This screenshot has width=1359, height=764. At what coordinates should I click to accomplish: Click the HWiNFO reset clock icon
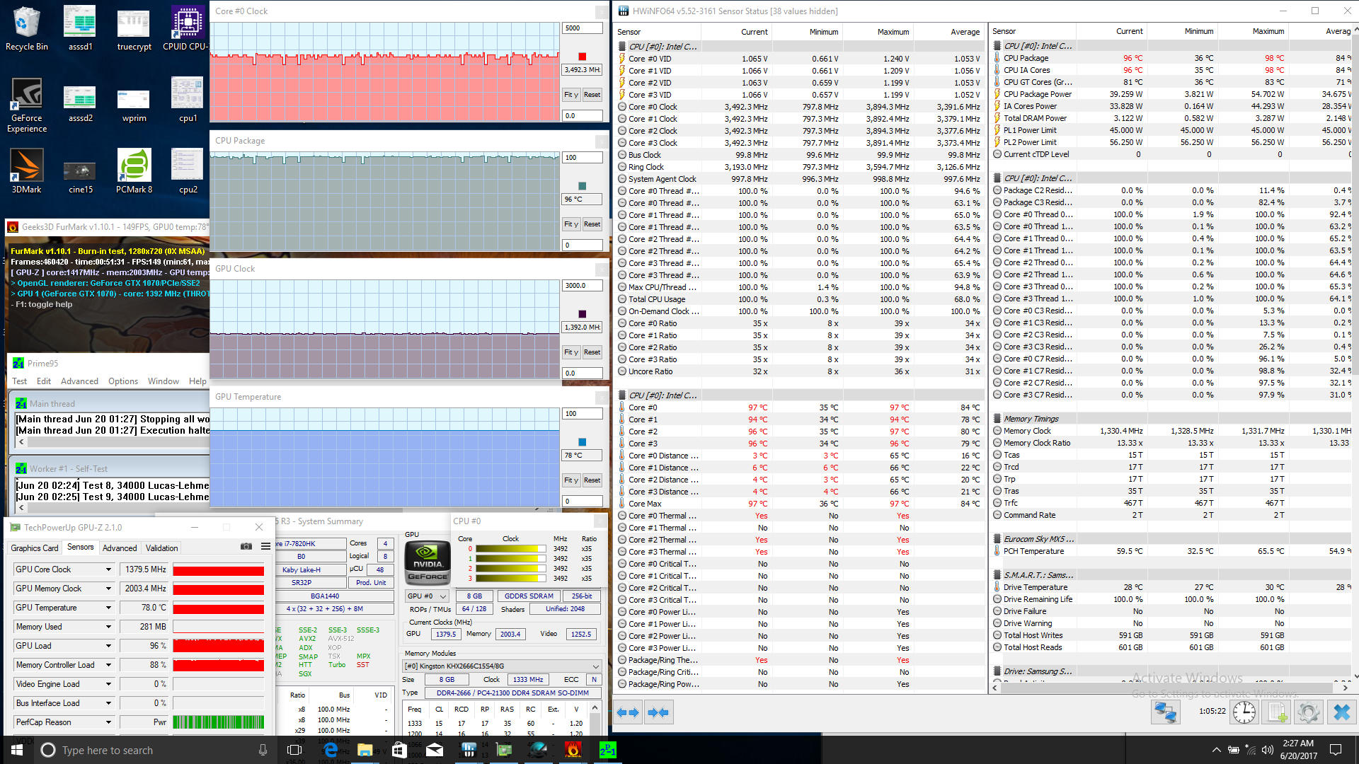click(x=1244, y=712)
